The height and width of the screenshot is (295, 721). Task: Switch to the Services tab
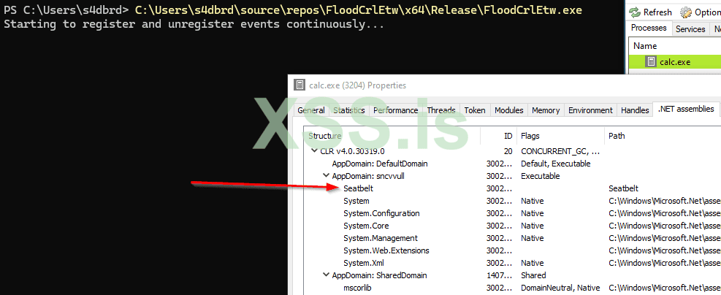tap(690, 29)
